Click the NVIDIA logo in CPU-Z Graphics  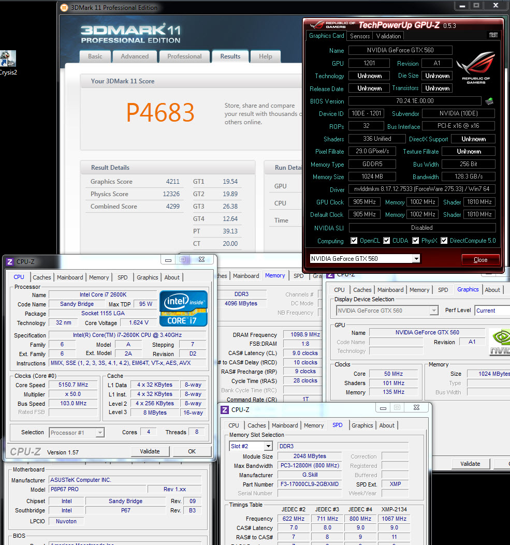(500, 342)
